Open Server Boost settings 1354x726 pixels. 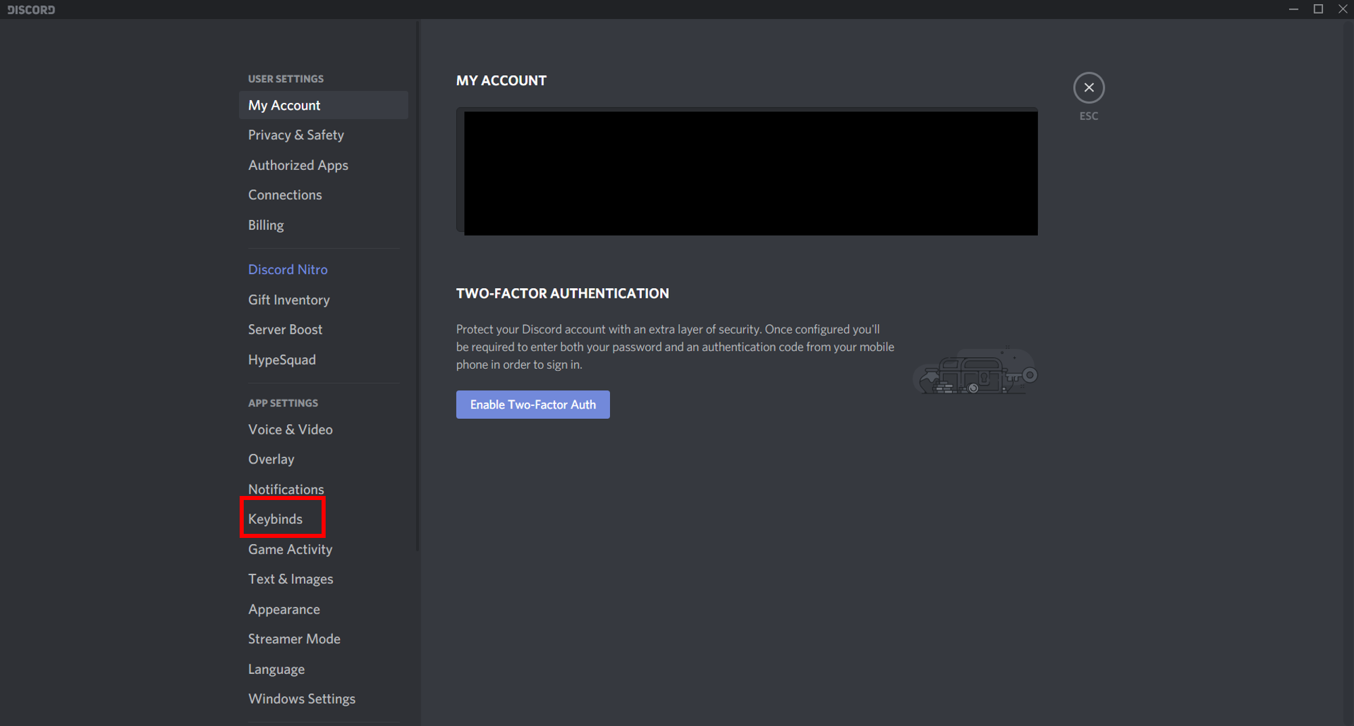pos(324,330)
